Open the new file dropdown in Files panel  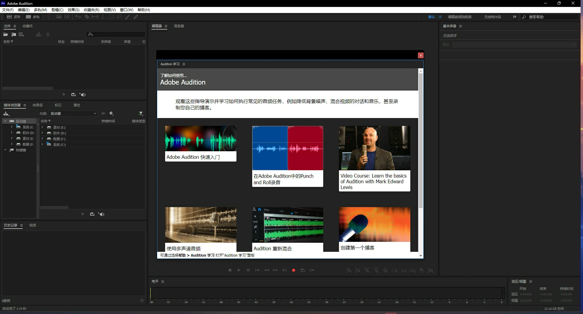(21, 34)
